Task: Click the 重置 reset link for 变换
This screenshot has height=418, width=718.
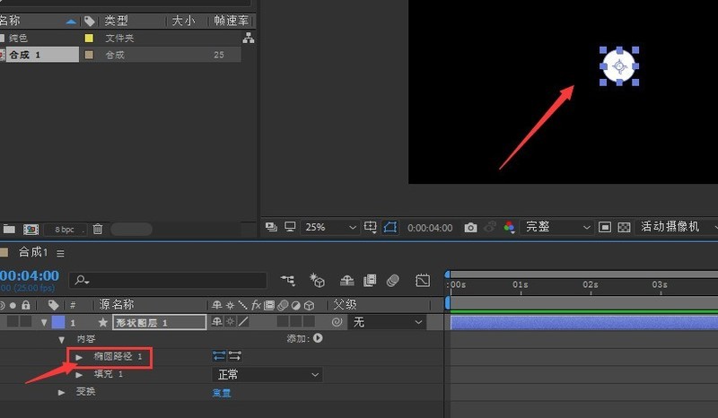Action: 222,393
